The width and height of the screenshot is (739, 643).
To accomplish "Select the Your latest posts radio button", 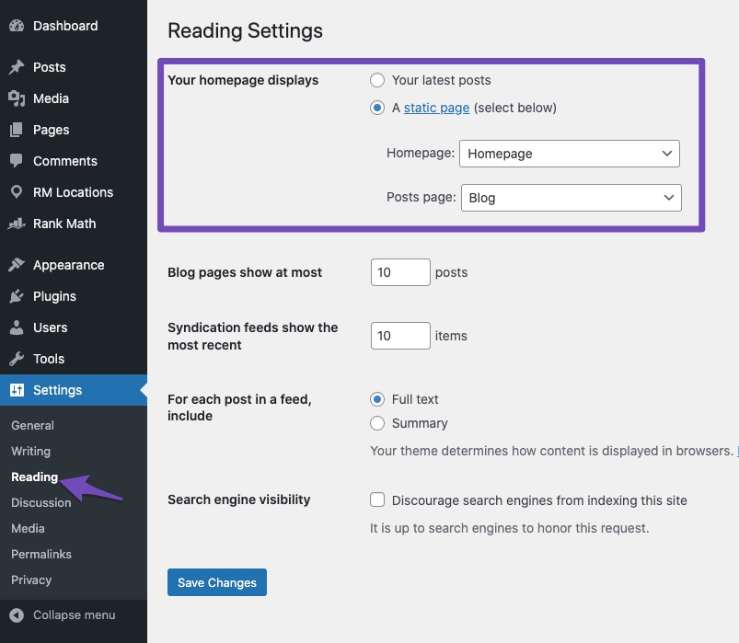I will [377, 80].
